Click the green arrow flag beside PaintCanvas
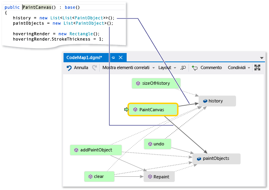 [126, 110]
